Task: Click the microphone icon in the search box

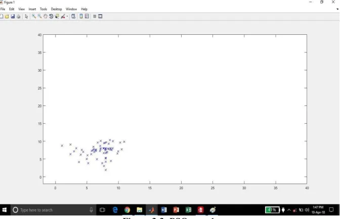Action: (91, 210)
